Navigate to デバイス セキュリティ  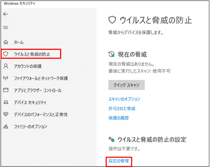pyautogui.click(x=30, y=103)
